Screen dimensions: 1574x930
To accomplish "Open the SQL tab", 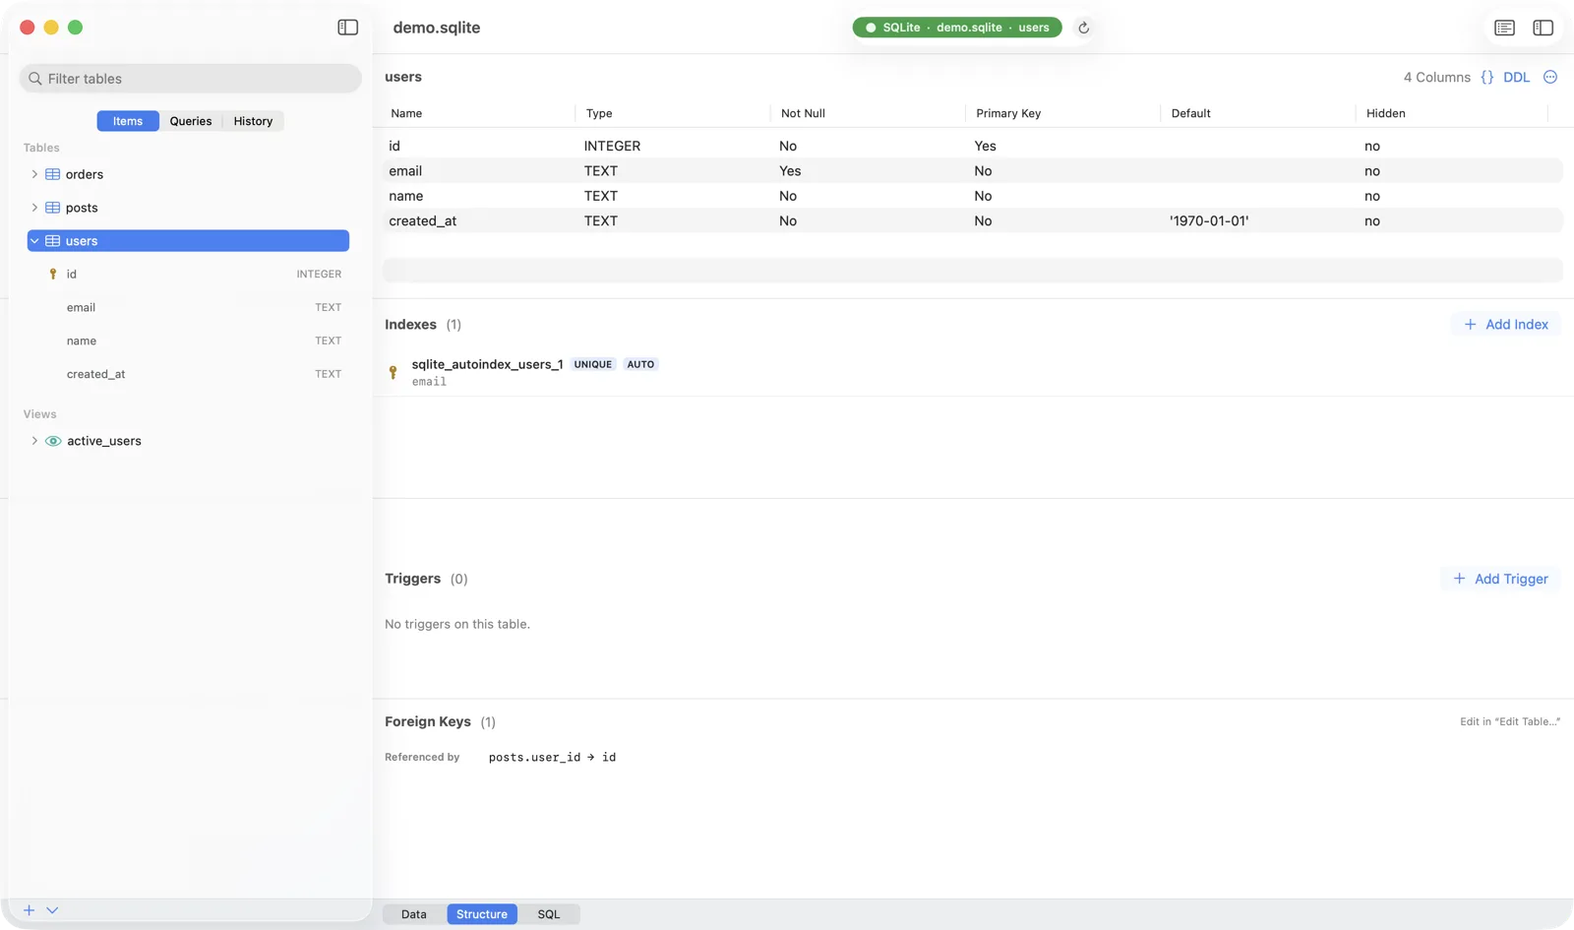I will coord(549,914).
